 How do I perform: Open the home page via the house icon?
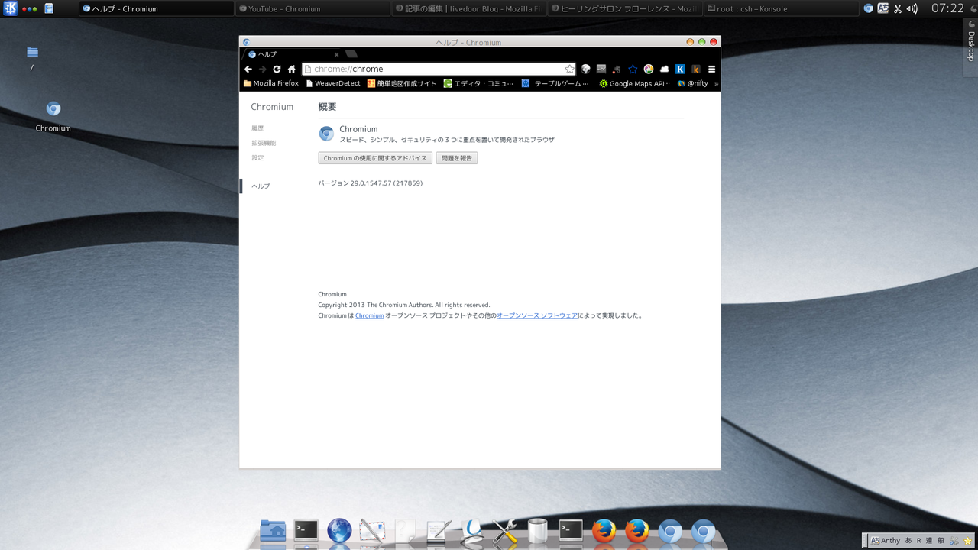click(x=291, y=69)
